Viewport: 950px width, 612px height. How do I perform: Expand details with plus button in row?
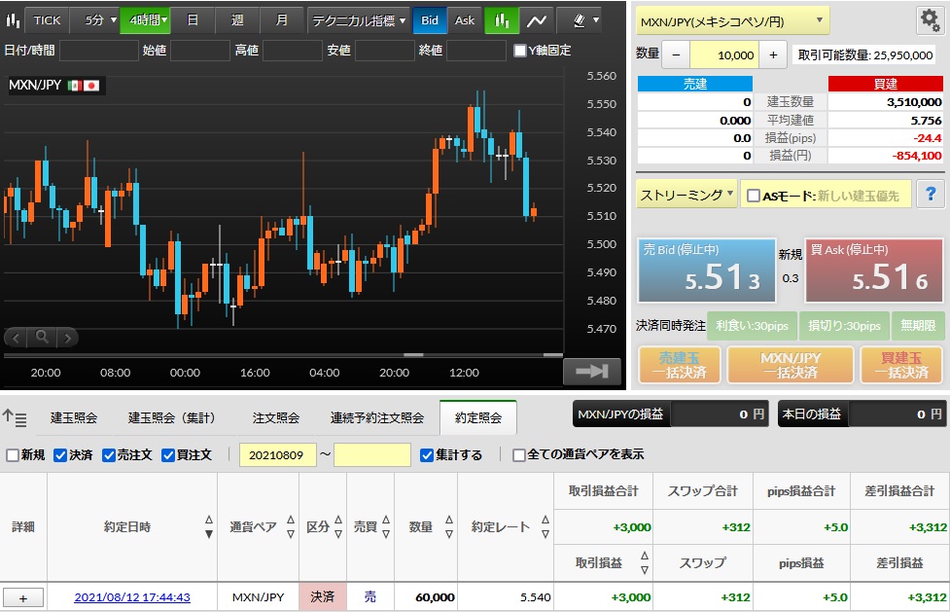click(23, 598)
